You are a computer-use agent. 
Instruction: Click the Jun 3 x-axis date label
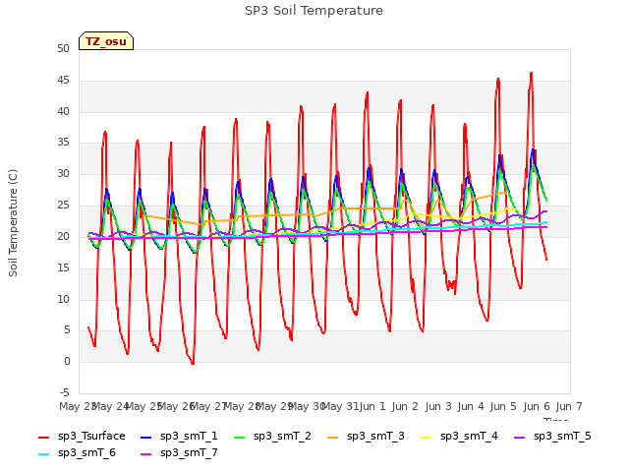click(438, 406)
